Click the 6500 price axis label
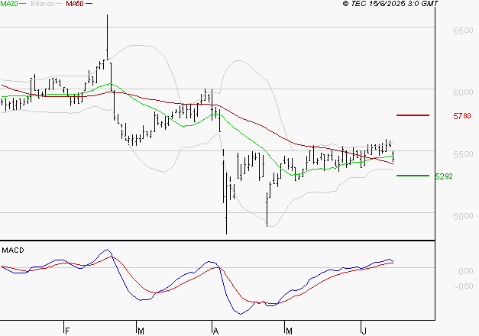 (x=463, y=31)
